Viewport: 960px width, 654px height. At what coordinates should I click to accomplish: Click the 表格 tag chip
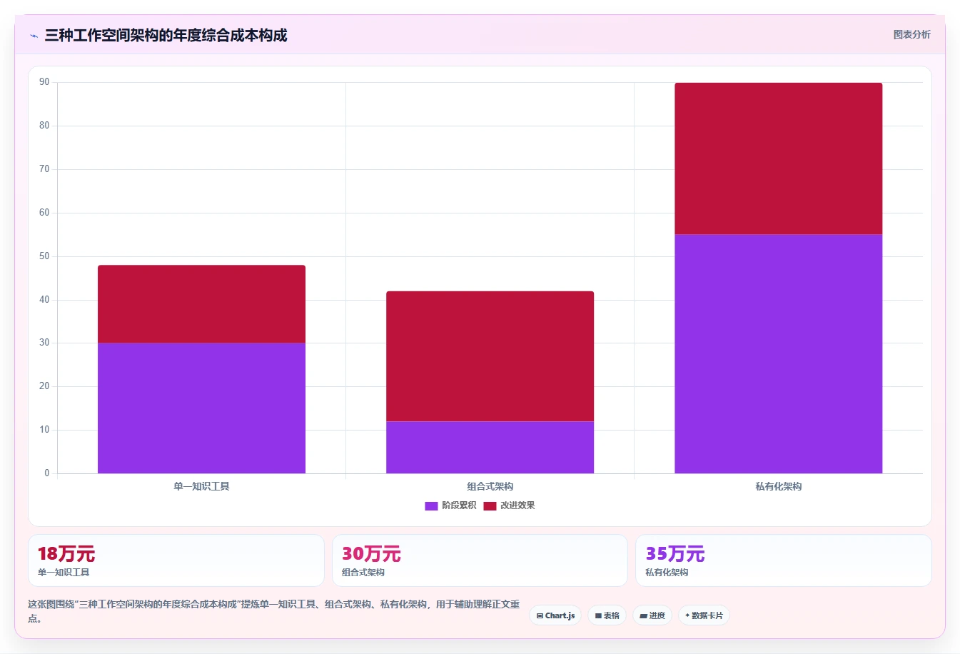pyautogui.click(x=607, y=615)
